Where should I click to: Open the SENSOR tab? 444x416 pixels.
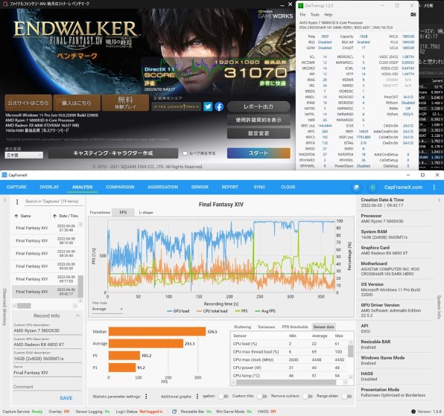pos(200,188)
